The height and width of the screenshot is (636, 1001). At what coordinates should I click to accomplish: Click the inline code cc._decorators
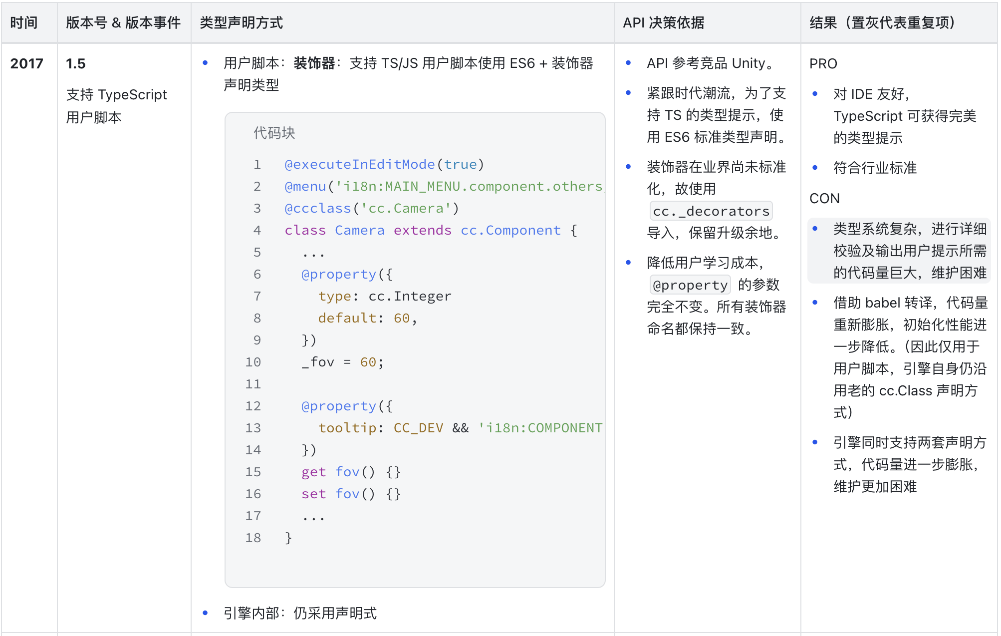pyautogui.click(x=711, y=211)
